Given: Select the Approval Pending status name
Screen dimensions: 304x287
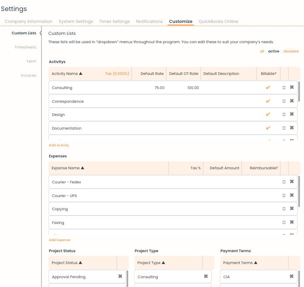Looking at the screenshot, I should click(x=69, y=277).
